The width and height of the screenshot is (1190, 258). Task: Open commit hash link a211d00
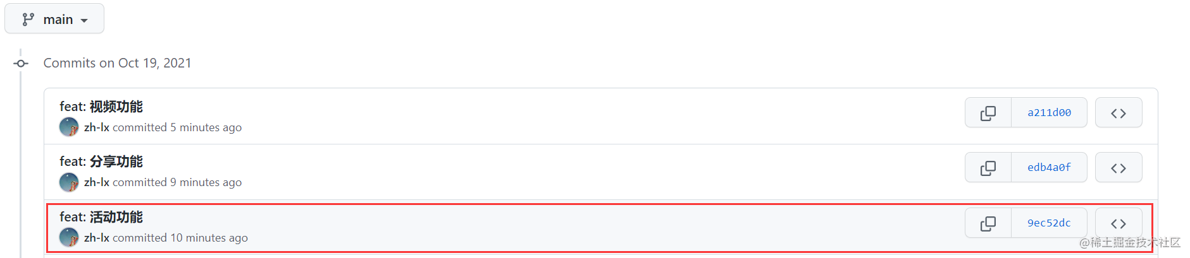1049,113
